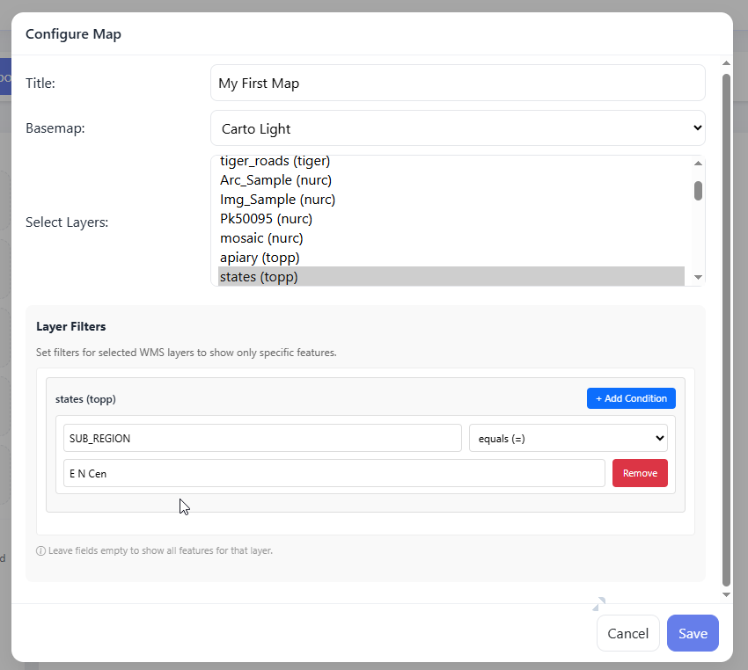Select tiger_roads (tiger) layer
748x670 pixels.
click(x=275, y=161)
